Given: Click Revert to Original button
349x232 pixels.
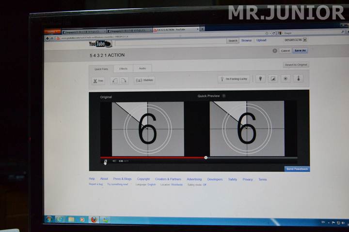Looking at the screenshot, I should 296,65.
